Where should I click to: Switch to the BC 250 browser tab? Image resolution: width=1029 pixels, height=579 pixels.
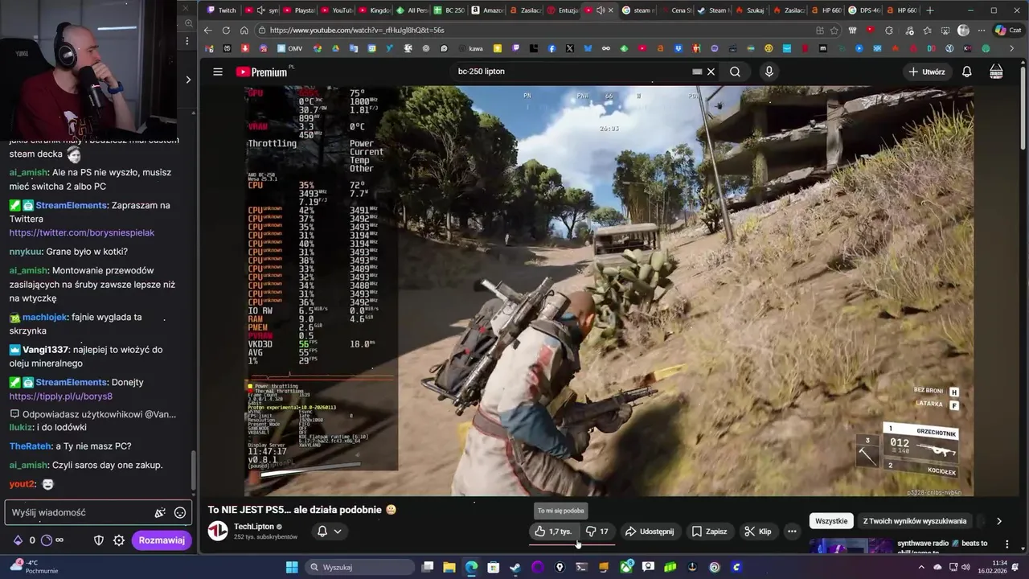click(449, 10)
